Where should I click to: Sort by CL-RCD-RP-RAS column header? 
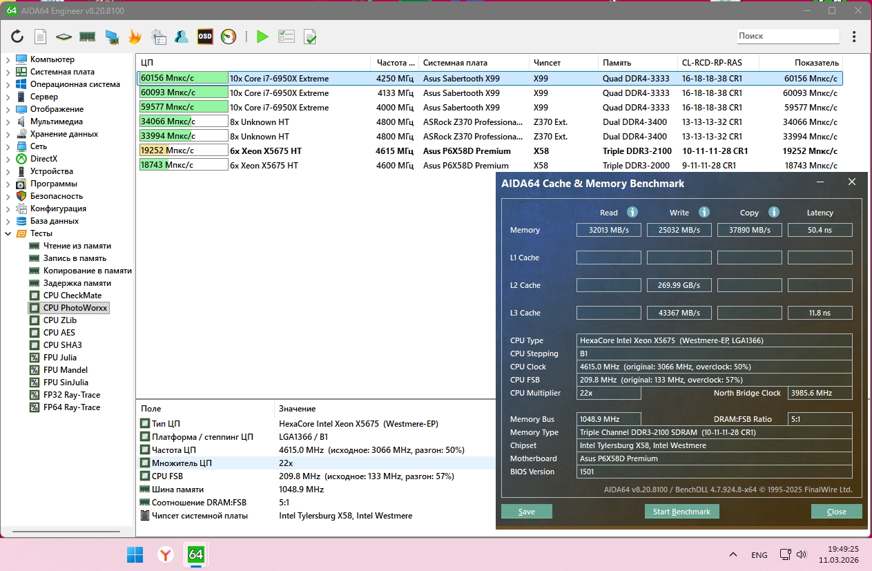pyautogui.click(x=718, y=63)
